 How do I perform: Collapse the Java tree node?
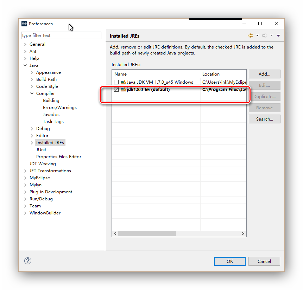point(25,65)
